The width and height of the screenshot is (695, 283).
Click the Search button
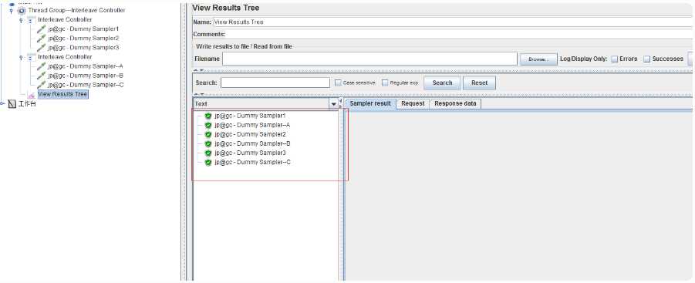442,83
